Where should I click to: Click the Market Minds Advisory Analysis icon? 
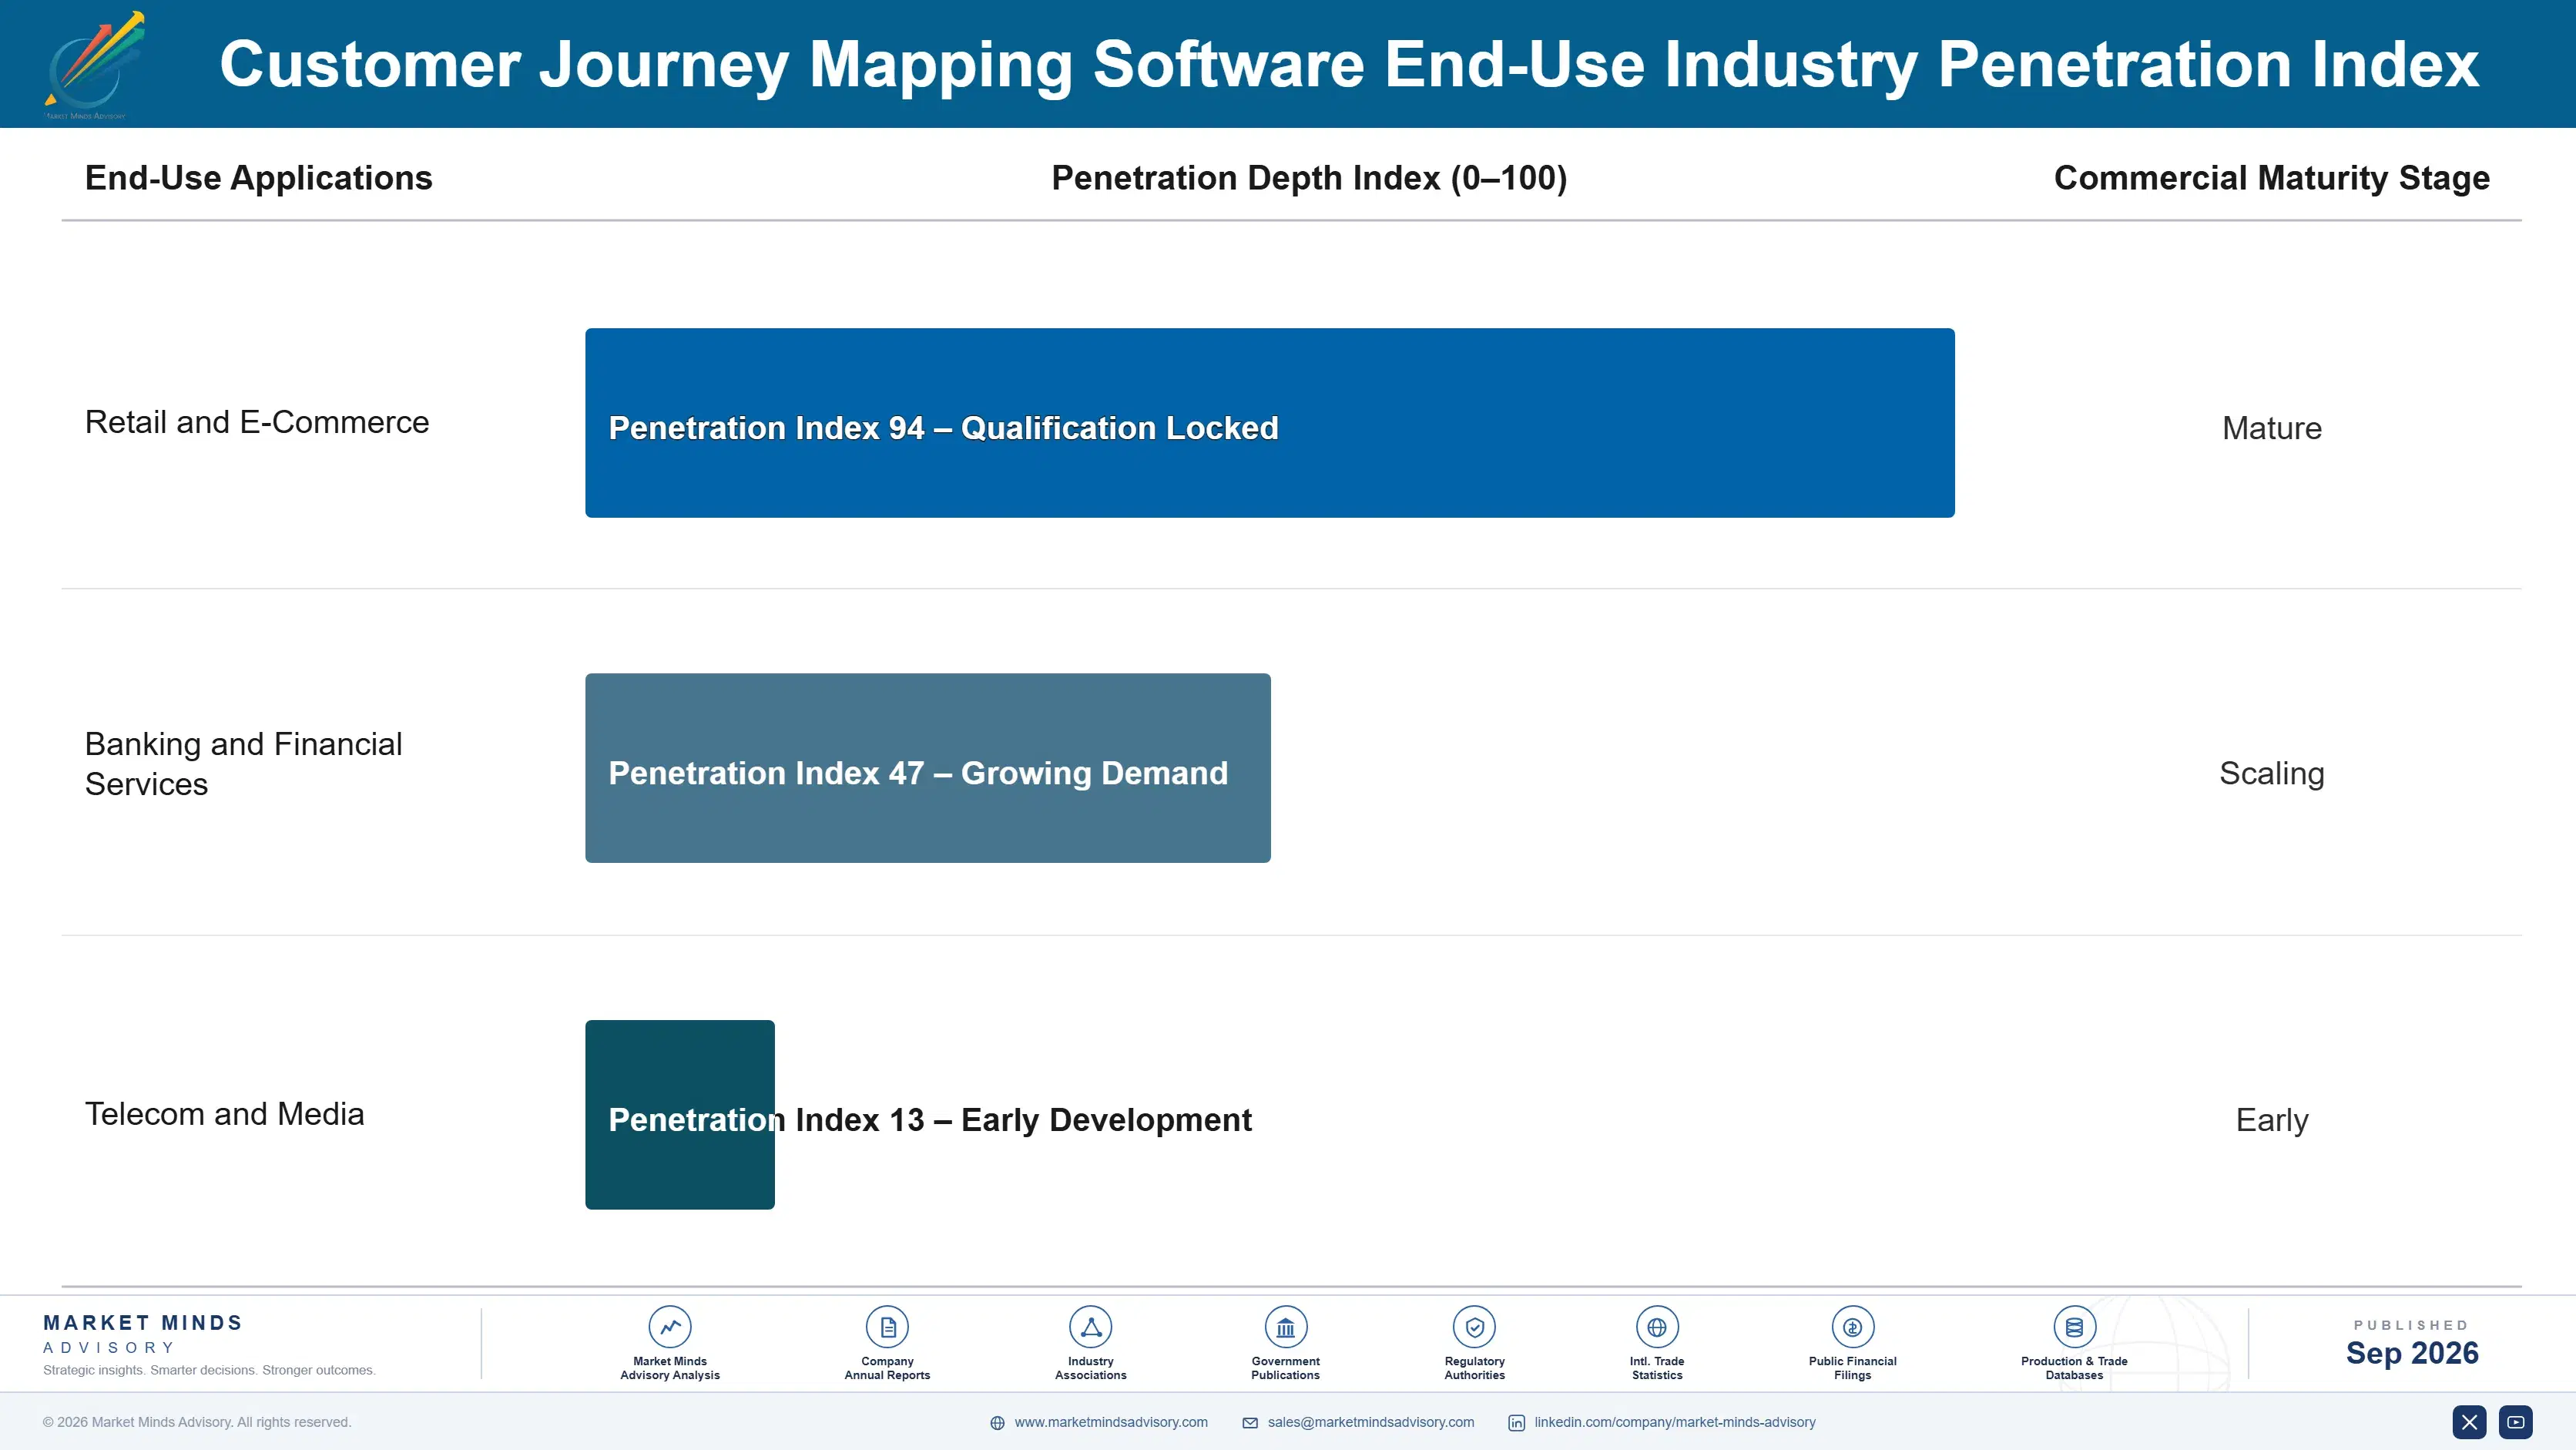click(669, 1327)
